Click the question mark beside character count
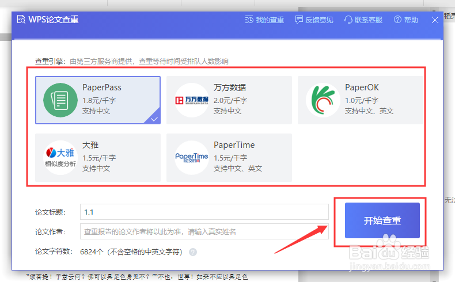The height and width of the screenshot is (282, 455). [x=193, y=252]
